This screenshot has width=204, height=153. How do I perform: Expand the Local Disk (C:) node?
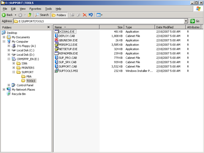click(x=9, y=50)
